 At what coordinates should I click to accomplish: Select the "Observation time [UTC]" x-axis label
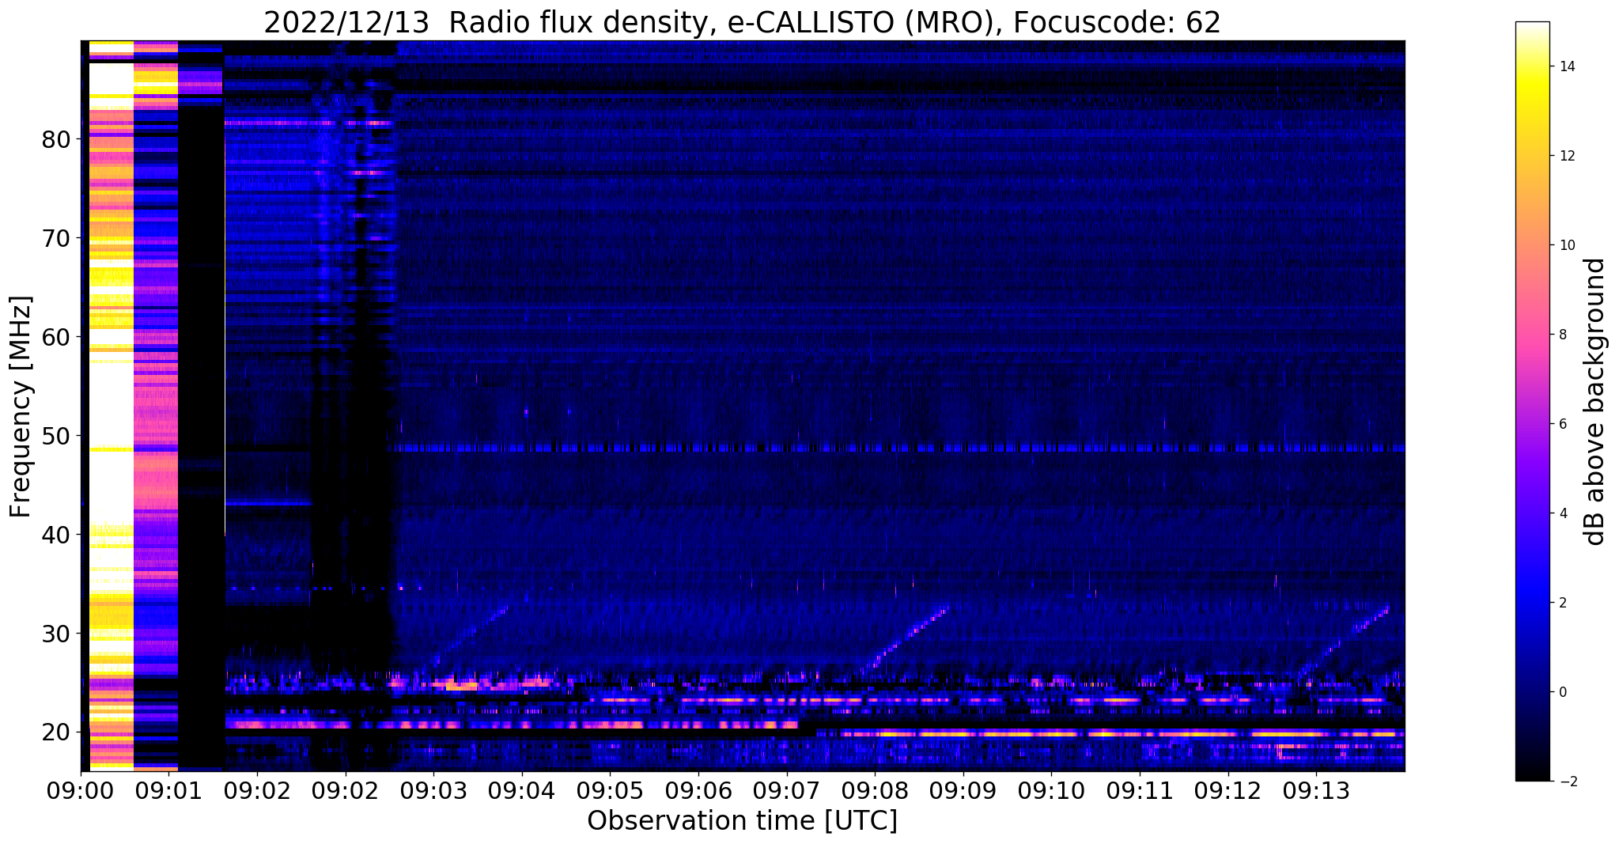click(742, 821)
